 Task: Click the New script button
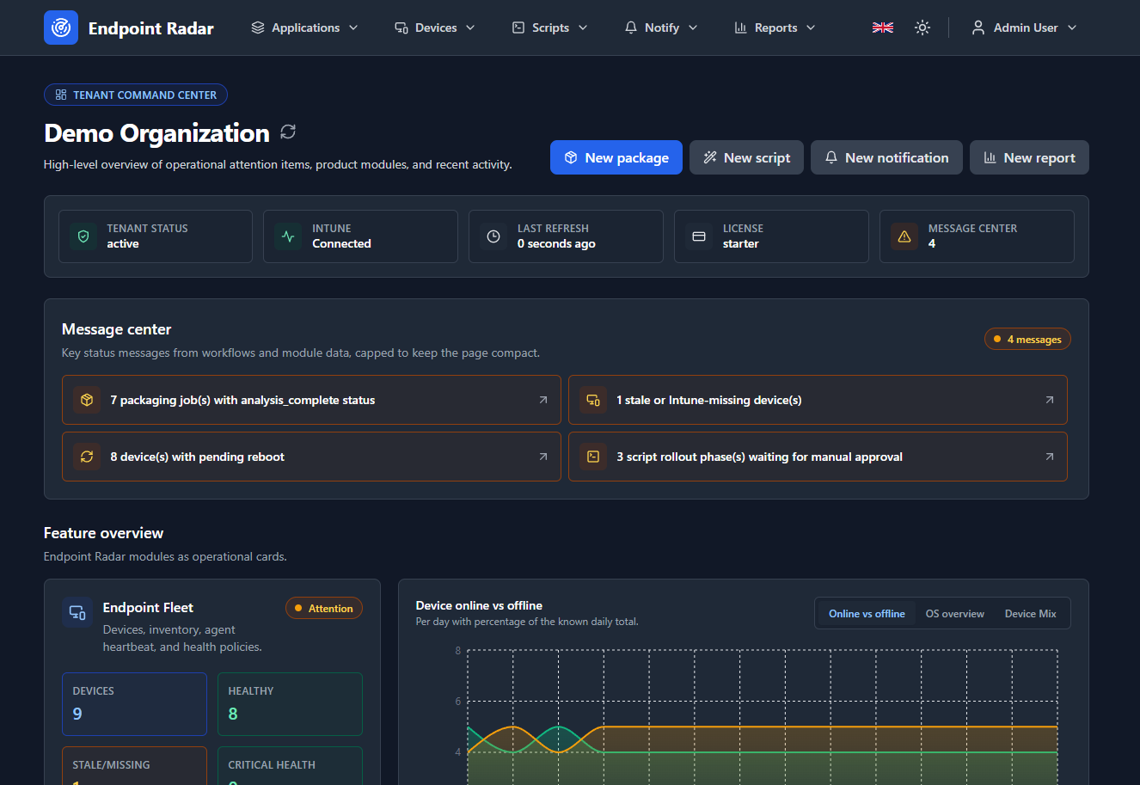coord(746,157)
